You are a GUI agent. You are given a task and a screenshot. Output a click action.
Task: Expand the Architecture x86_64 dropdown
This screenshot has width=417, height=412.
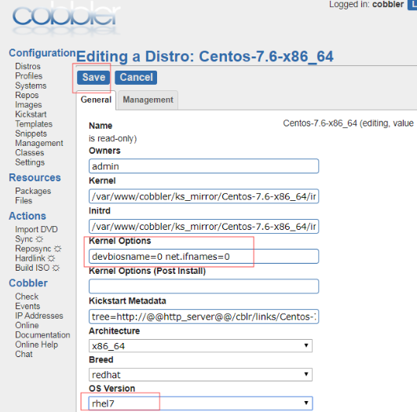(200, 346)
